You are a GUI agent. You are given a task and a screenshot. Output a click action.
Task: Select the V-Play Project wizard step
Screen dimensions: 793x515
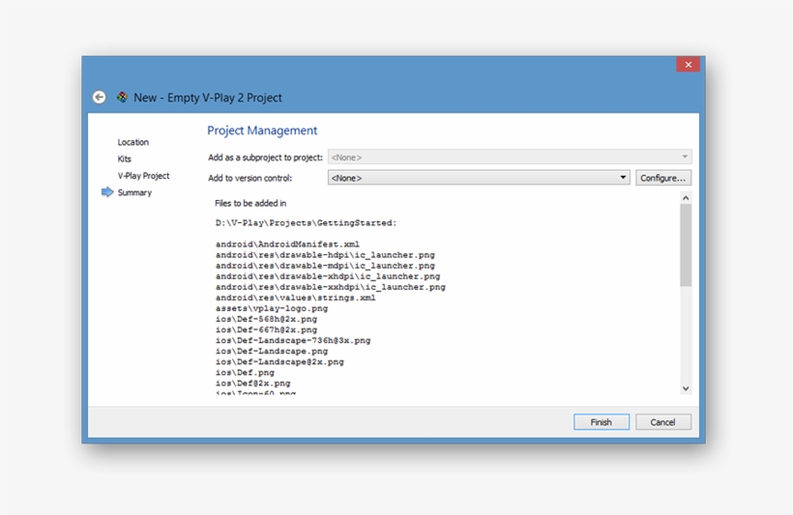click(144, 176)
